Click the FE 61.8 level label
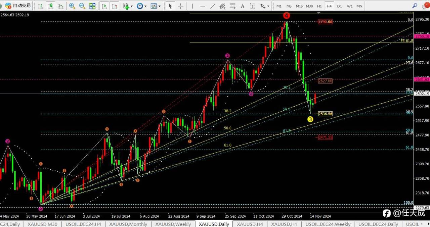This screenshot has width=430, height=227. [406, 41]
